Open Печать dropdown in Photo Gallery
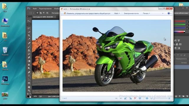Viewport: 189px width, 106px height. tap(146, 13)
